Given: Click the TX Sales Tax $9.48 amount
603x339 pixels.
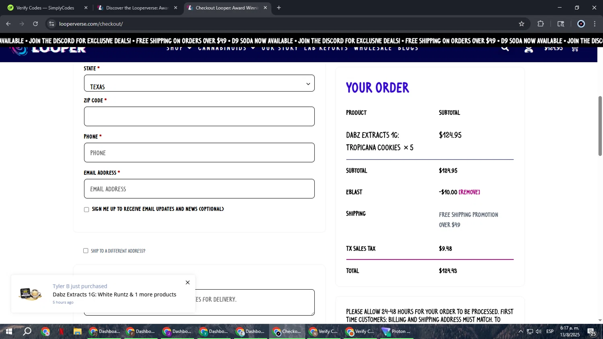Looking at the screenshot, I should [x=445, y=249].
